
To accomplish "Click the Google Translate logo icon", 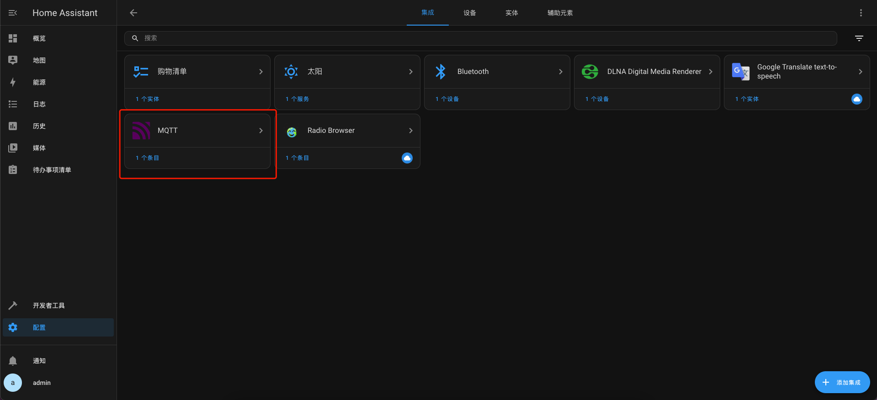I will 740,72.
